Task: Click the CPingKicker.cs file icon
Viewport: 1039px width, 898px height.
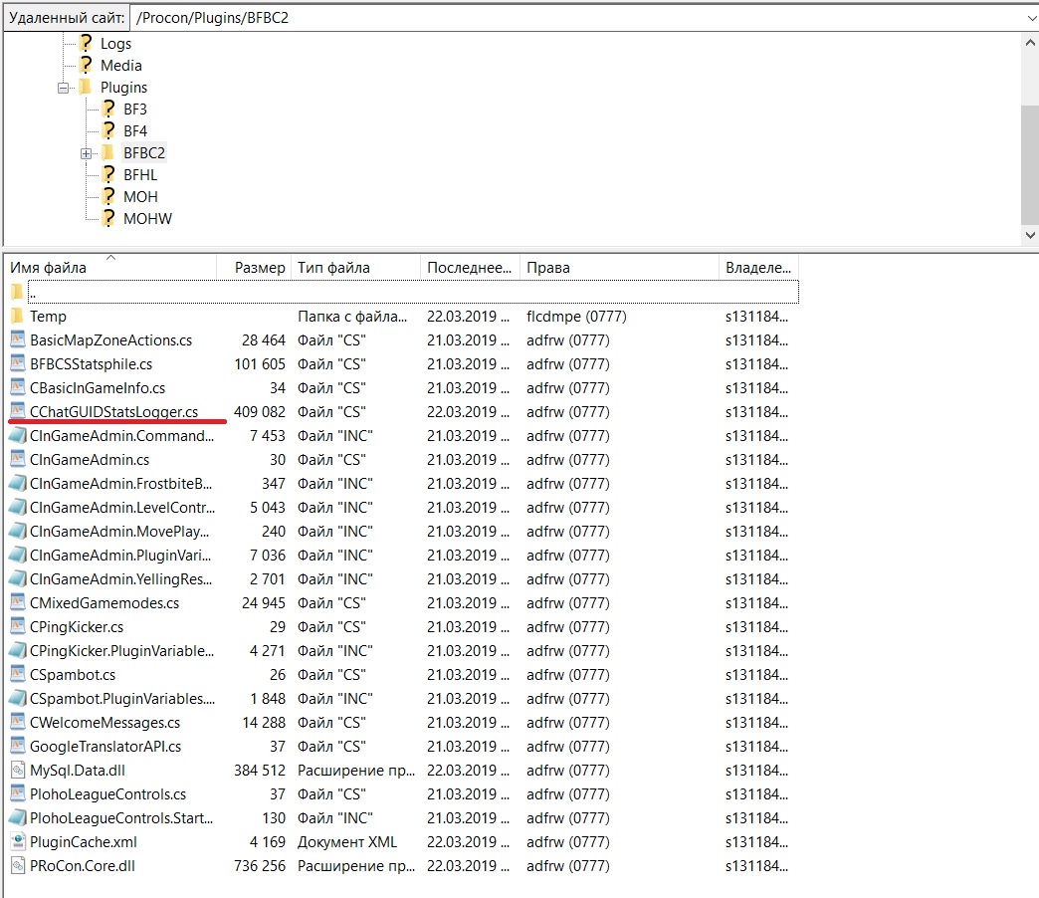Action: 18,626
